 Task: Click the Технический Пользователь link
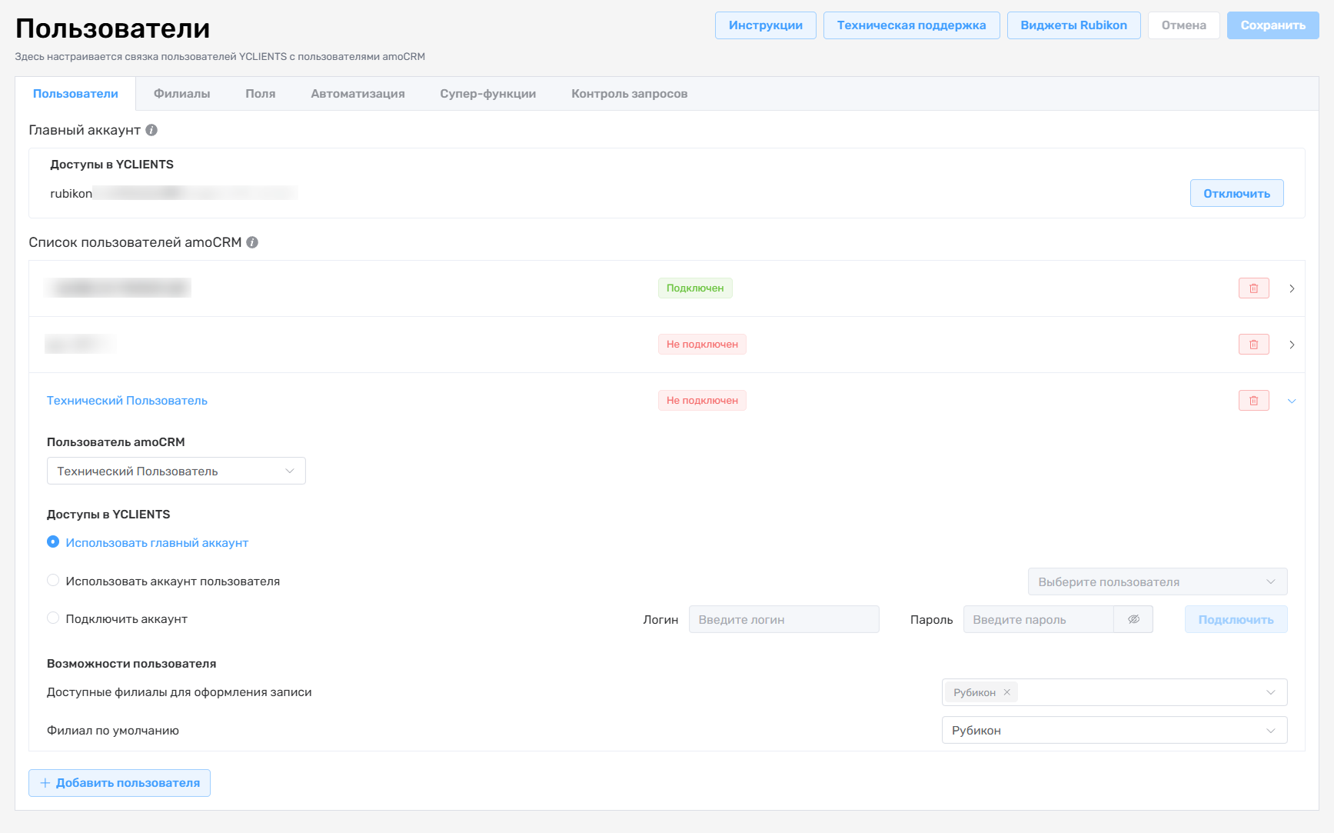click(127, 401)
